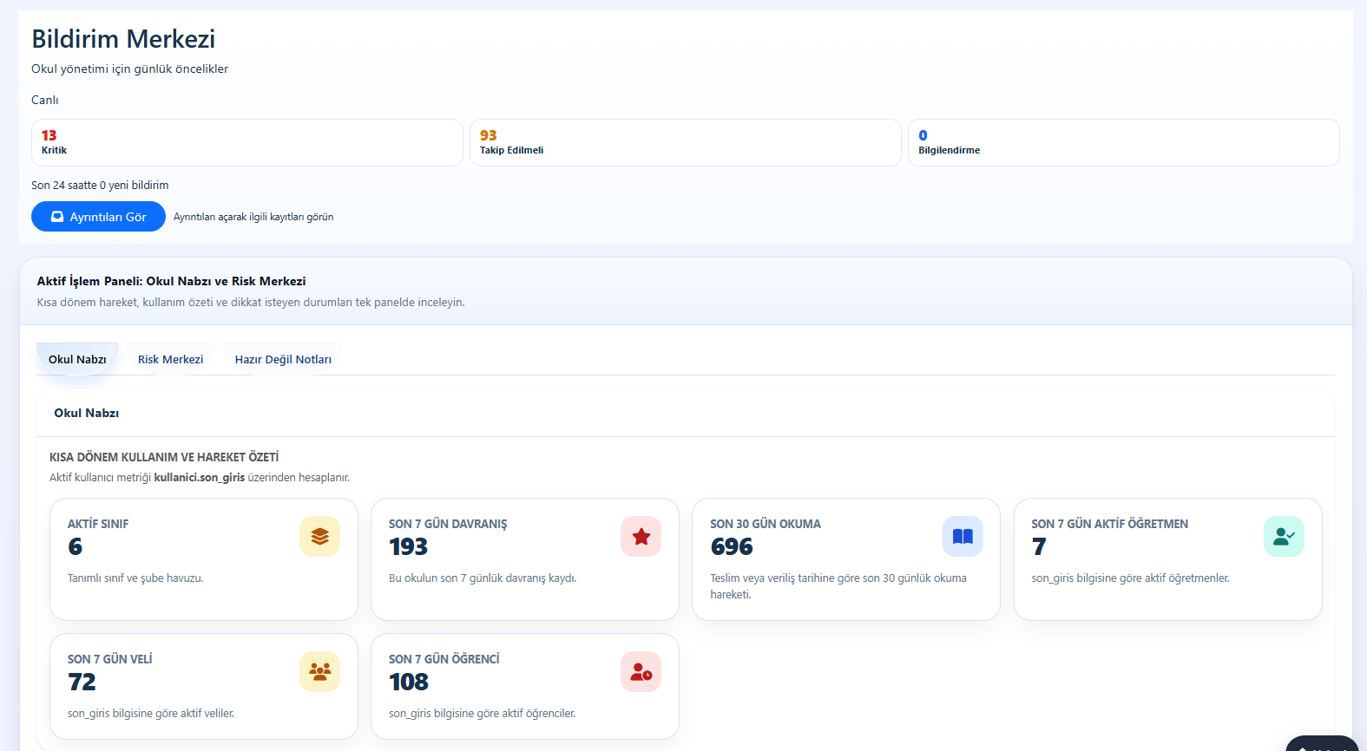1367x751 pixels.
Task: Click 'Bu okulun son 7 günlük davranış kaydı.'
Action: (483, 578)
